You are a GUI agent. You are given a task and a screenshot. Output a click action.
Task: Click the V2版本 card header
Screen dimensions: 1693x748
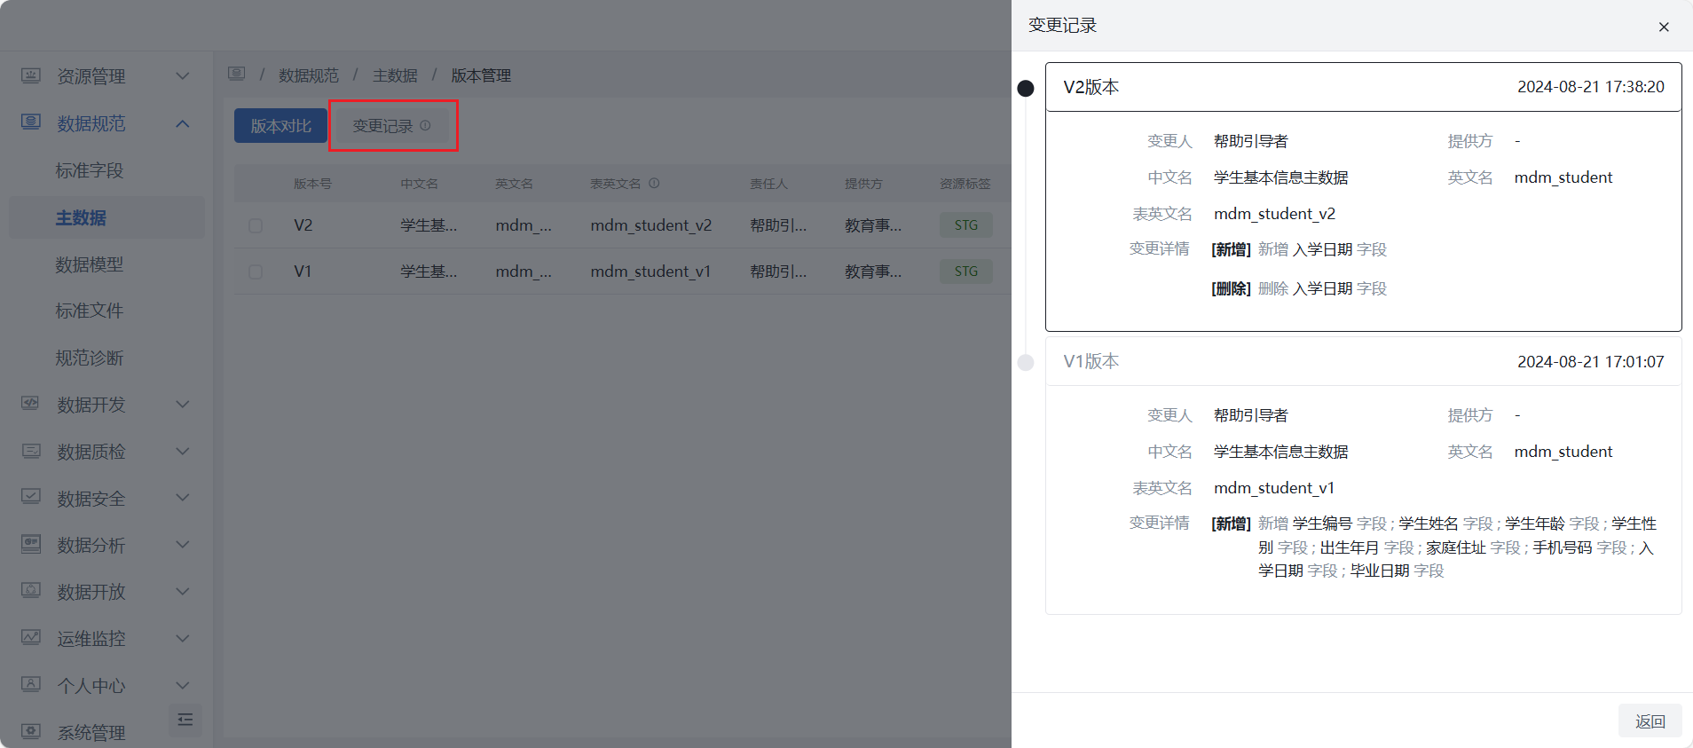[1363, 87]
